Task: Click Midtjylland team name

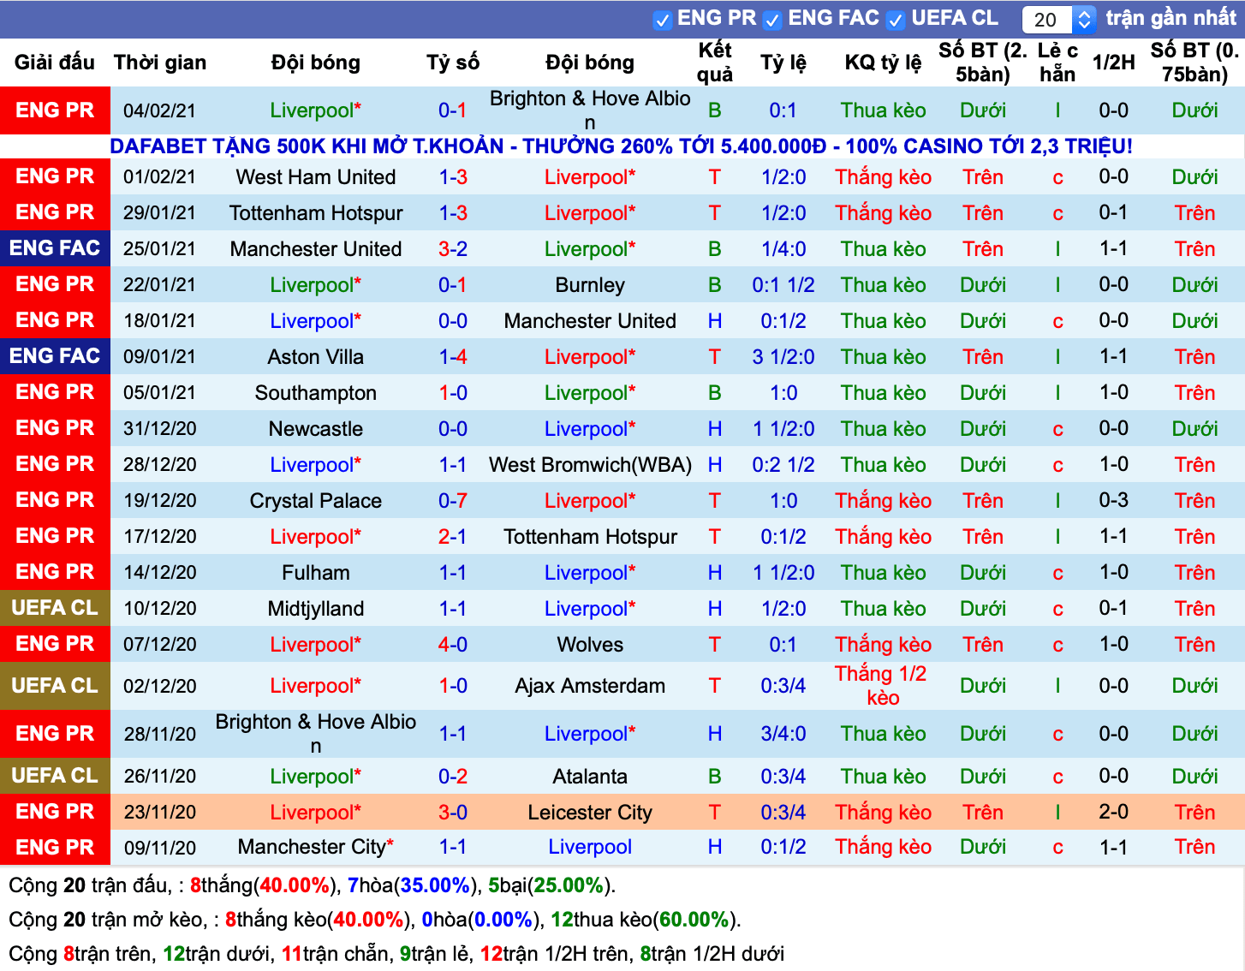Action: [x=316, y=609]
